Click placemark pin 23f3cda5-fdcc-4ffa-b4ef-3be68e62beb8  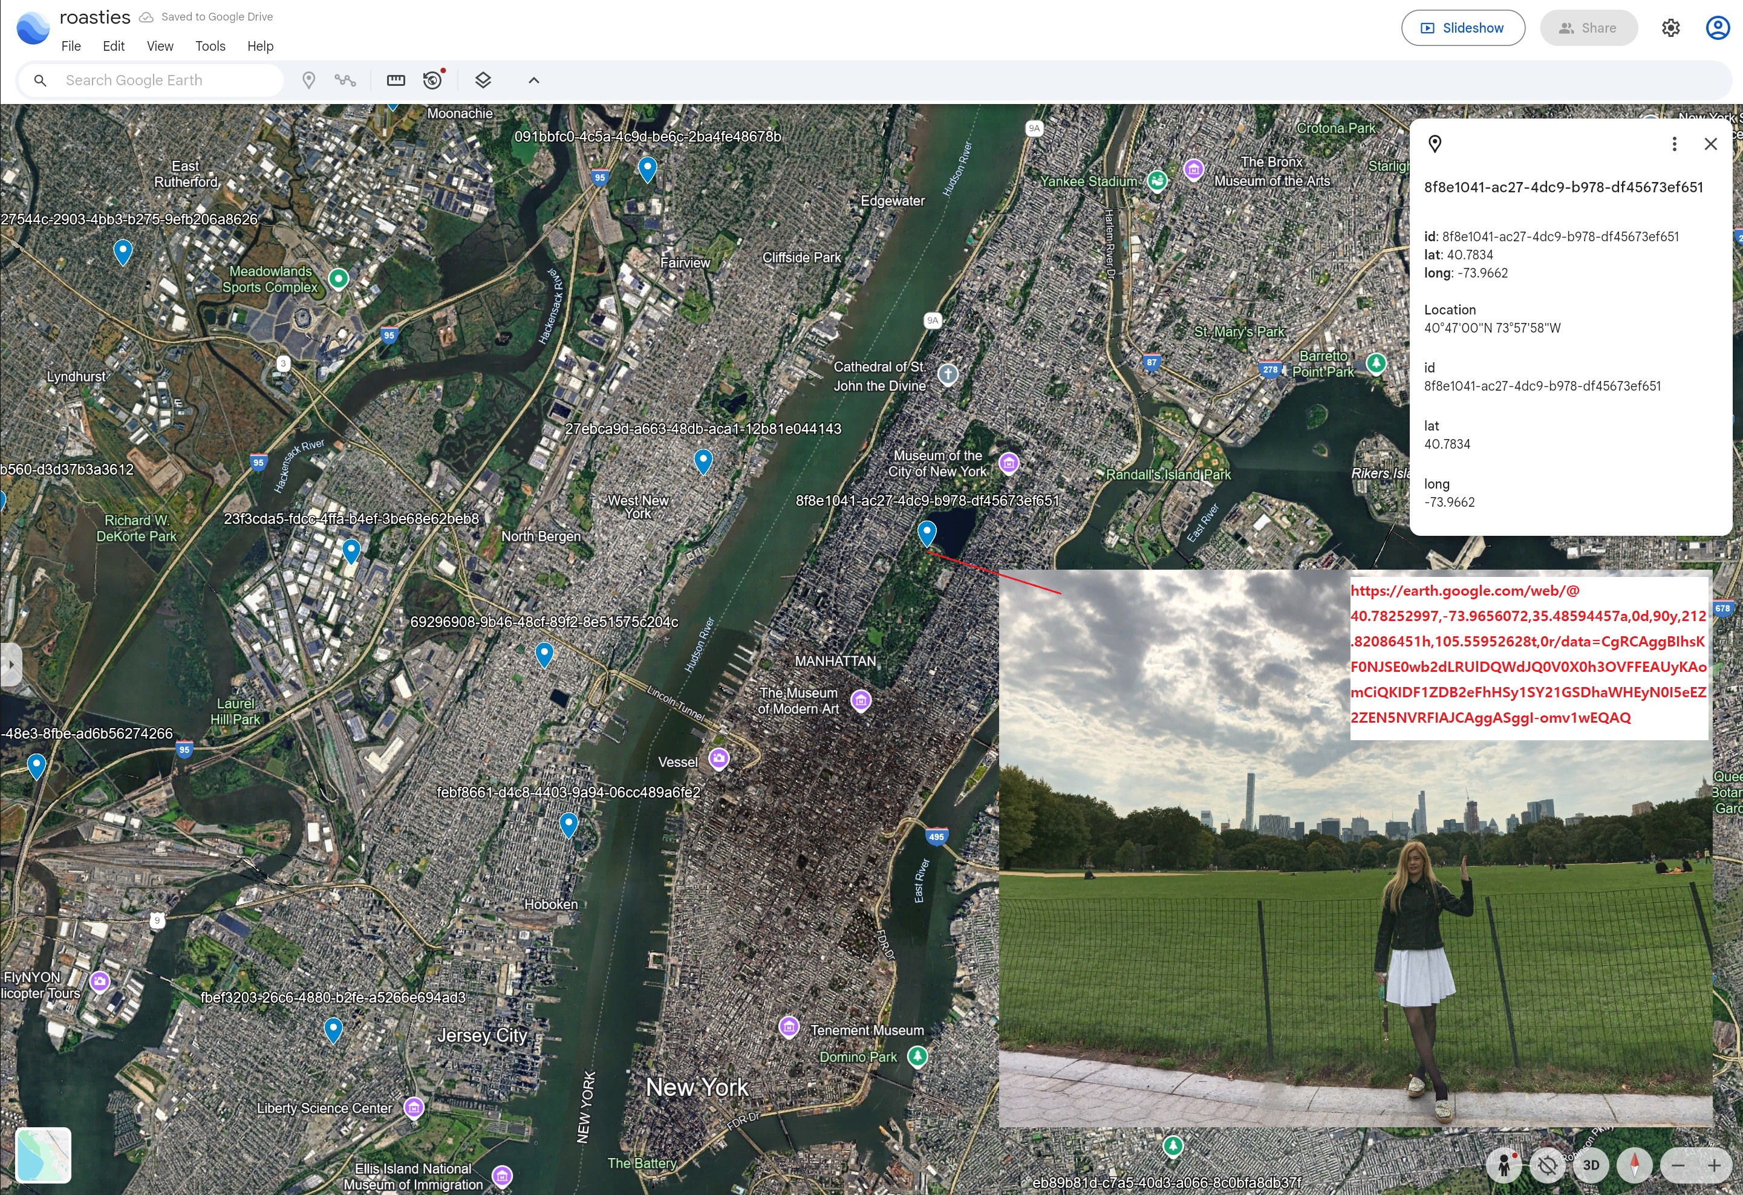tap(351, 552)
